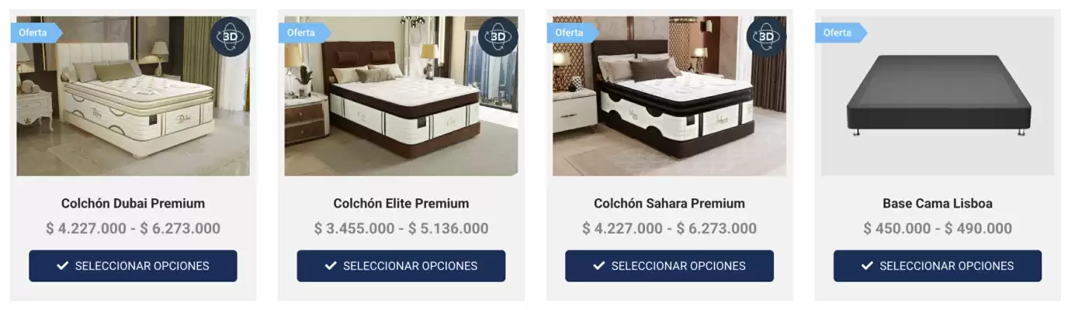Viewport: 1068px width, 310px height.
Task: Click Oferta badge on Base Cama Lisboa
Action: (x=841, y=33)
